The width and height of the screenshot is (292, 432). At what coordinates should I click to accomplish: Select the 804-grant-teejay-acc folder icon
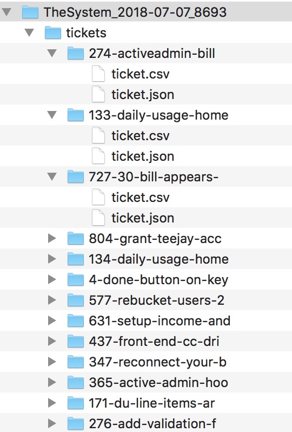click(x=75, y=238)
